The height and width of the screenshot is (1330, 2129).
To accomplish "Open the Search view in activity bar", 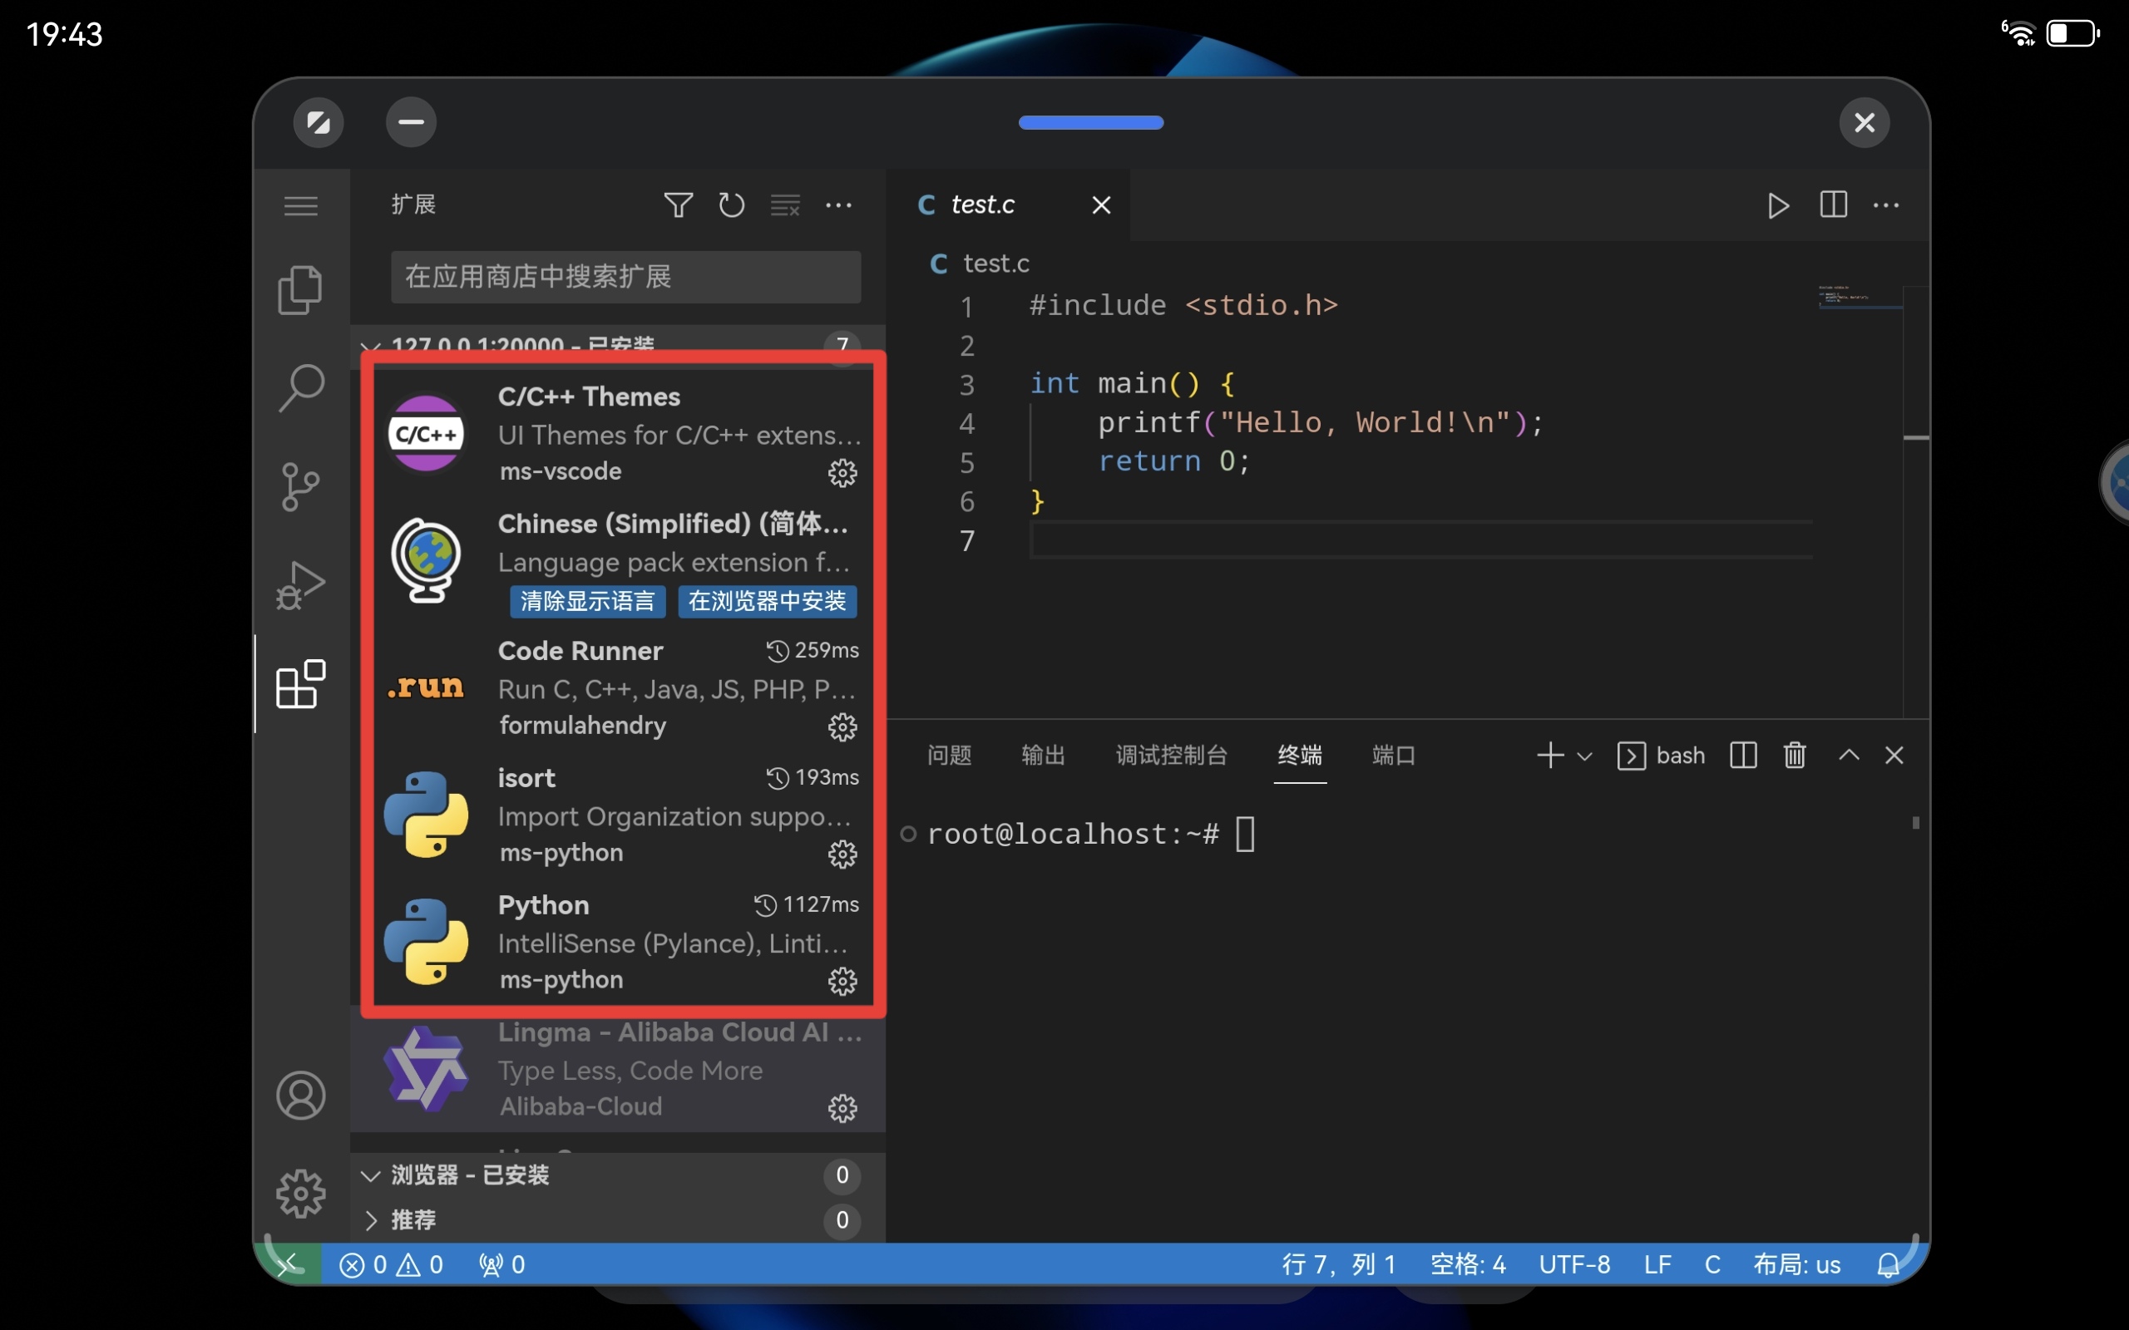I will pyautogui.click(x=300, y=387).
